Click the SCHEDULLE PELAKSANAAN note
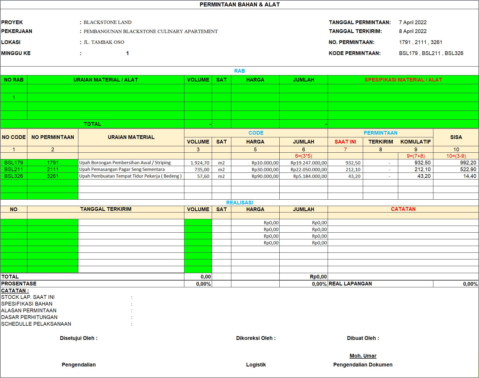The image size is (479, 378). tap(36, 324)
